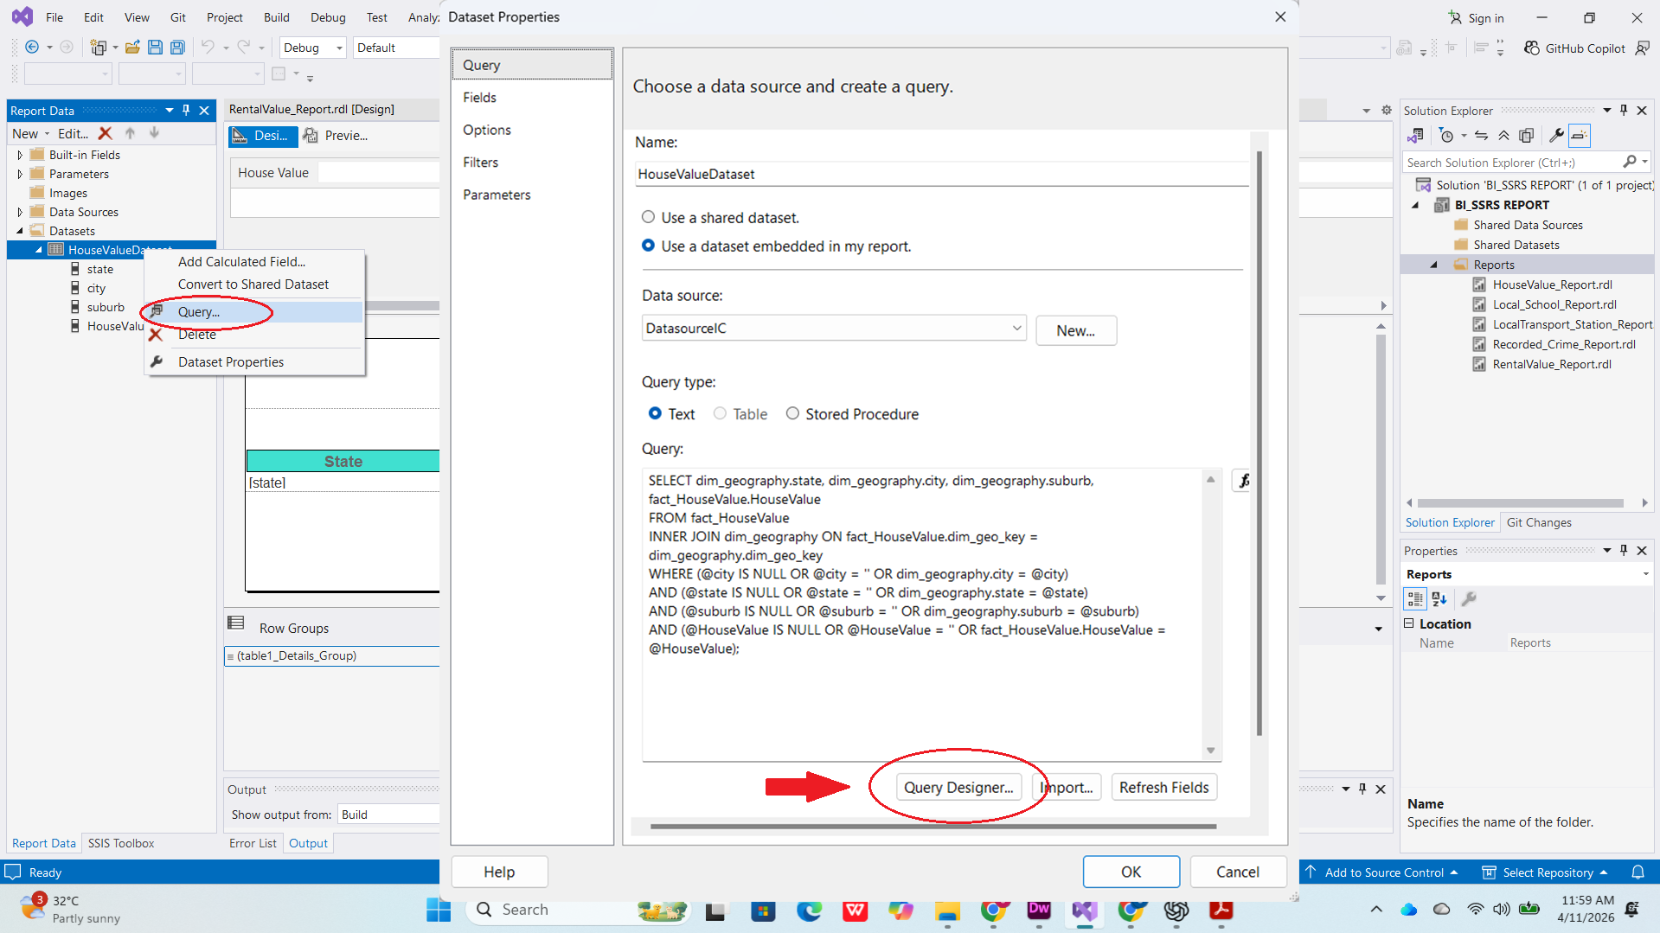This screenshot has height=933, width=1660.
Task: Open the Query Designer
Action: tap(958, 788)
